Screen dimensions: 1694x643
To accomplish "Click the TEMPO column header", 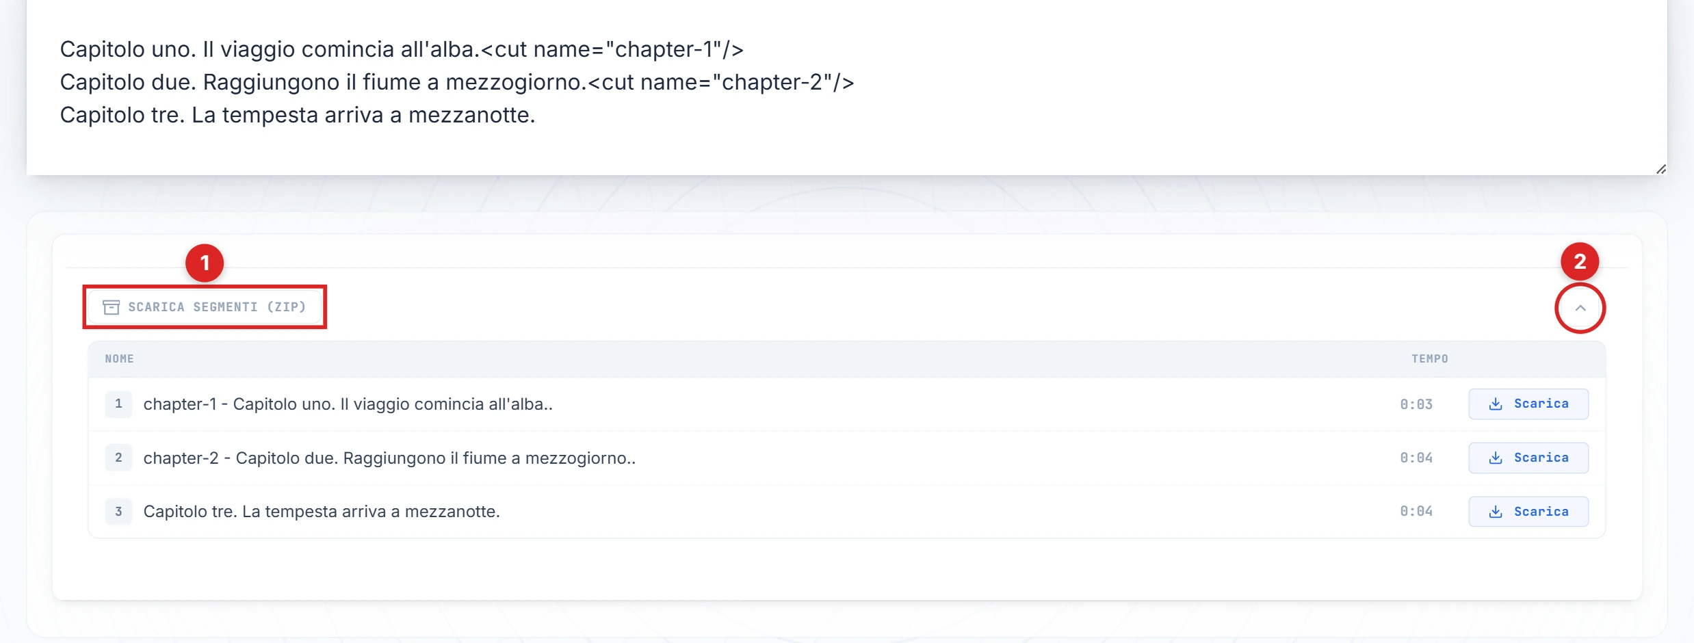I will [x=1429, y=359].
